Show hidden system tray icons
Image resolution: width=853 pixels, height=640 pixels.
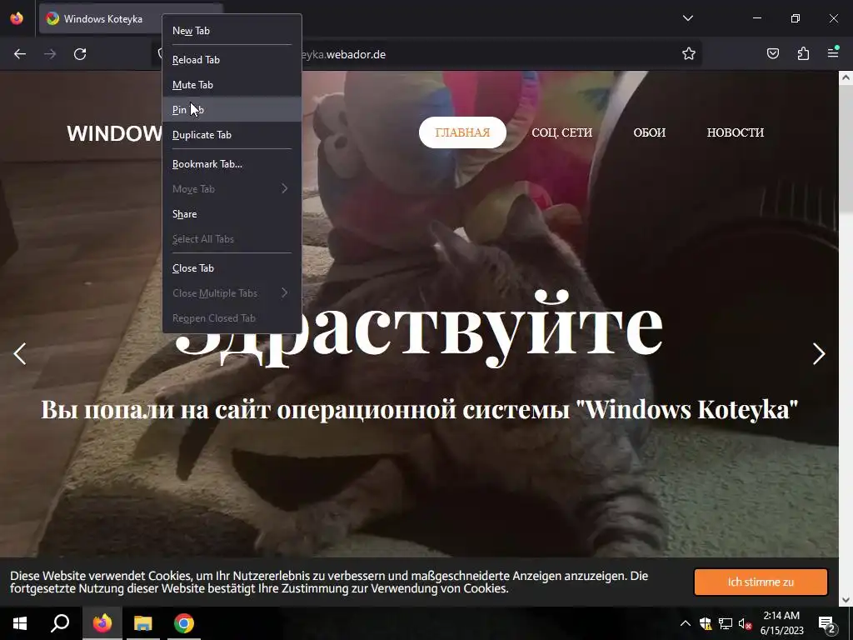pyautogui.click(x=686, y=623)
